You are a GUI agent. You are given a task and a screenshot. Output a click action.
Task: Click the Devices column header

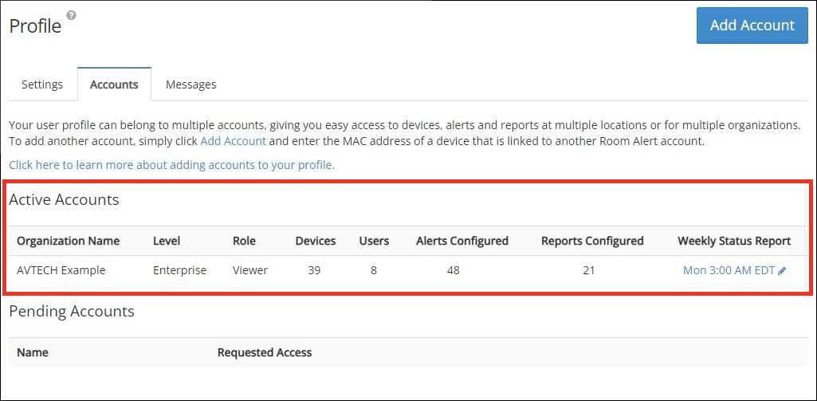pyautogui.click(x=315, y=241)
